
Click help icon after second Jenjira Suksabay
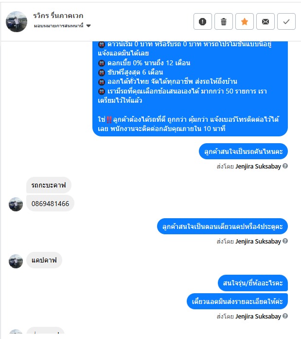point(285,241)
